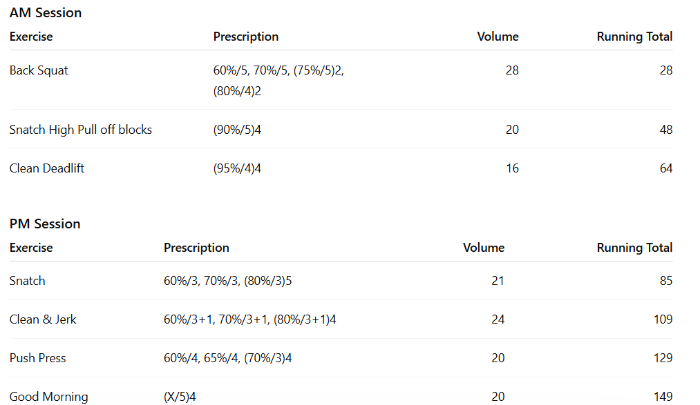Click the Back Squat prescription text
Screen dimensions: 700x405
click(x=278, y=80)
